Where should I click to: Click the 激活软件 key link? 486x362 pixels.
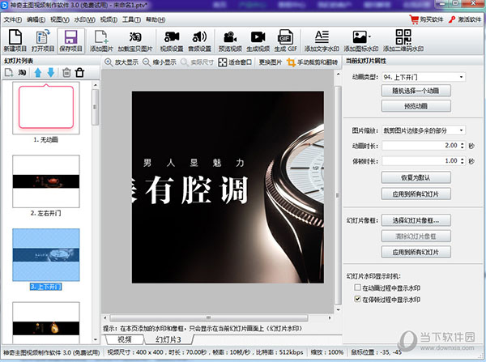click(x=464, y=19)
